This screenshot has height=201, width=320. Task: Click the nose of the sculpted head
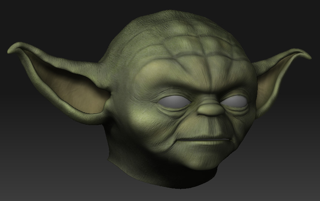pos(211,110)
